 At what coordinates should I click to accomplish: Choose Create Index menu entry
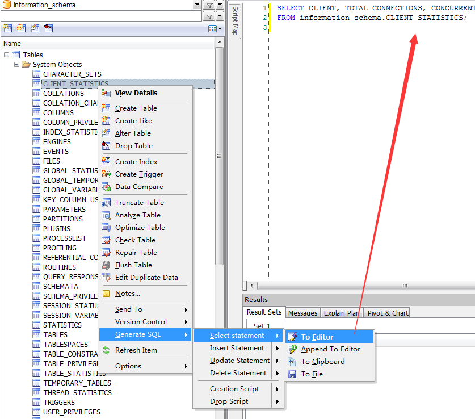pos(145,162)
